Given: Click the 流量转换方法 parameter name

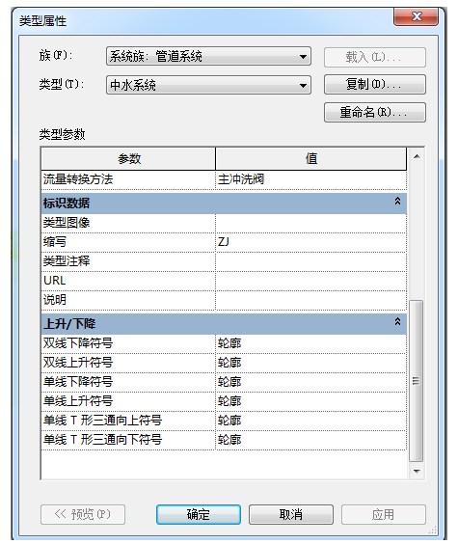Looking at the screenshot, I should pos(78,179).
